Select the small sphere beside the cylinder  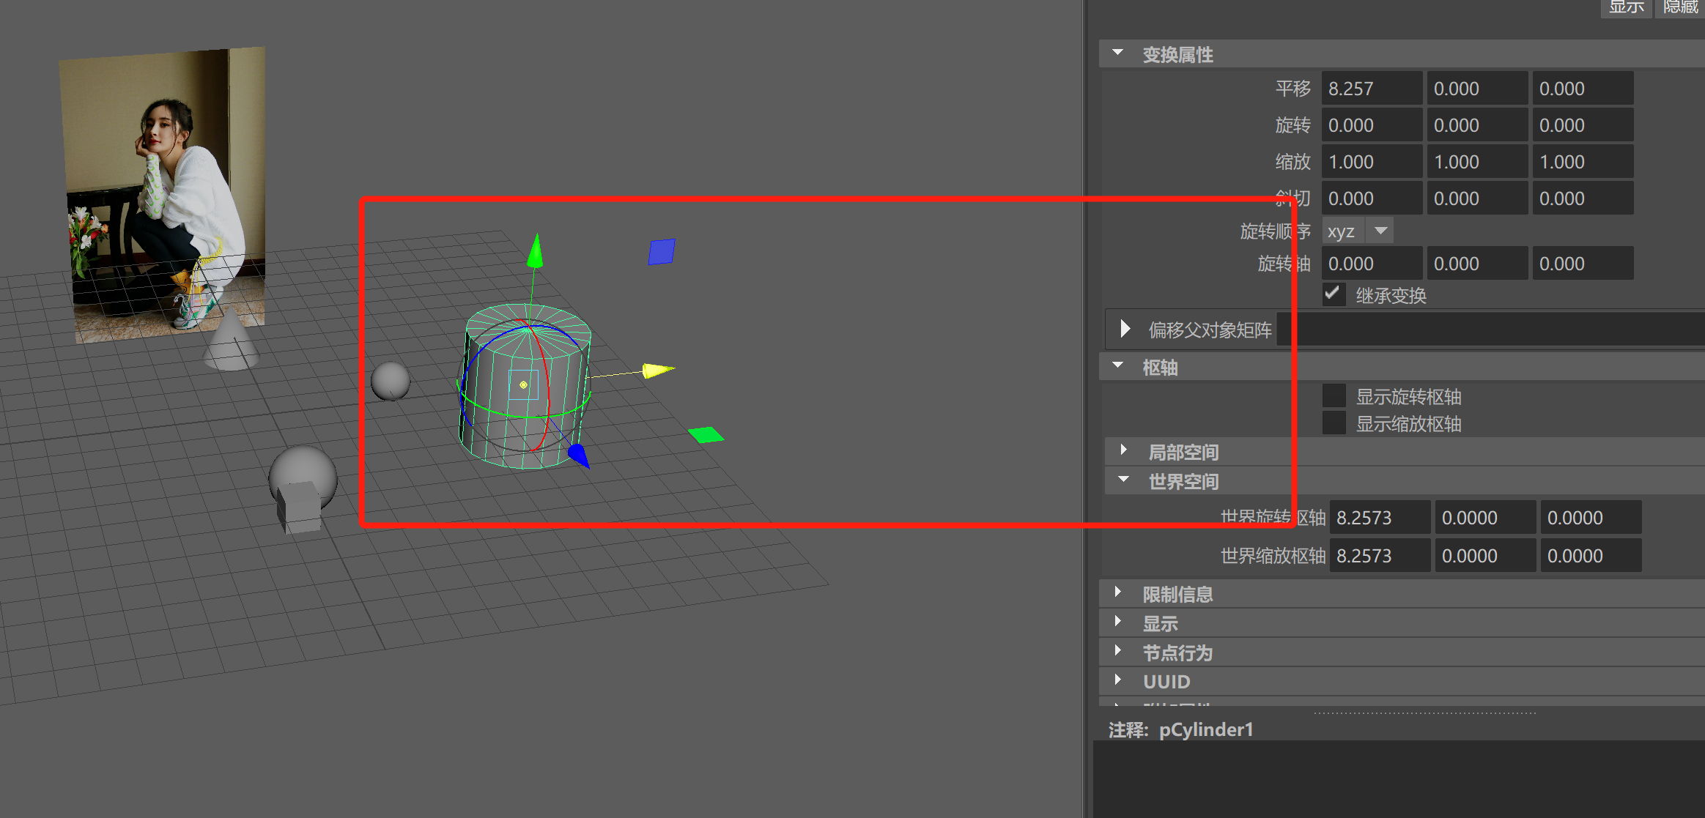point(390,381)
